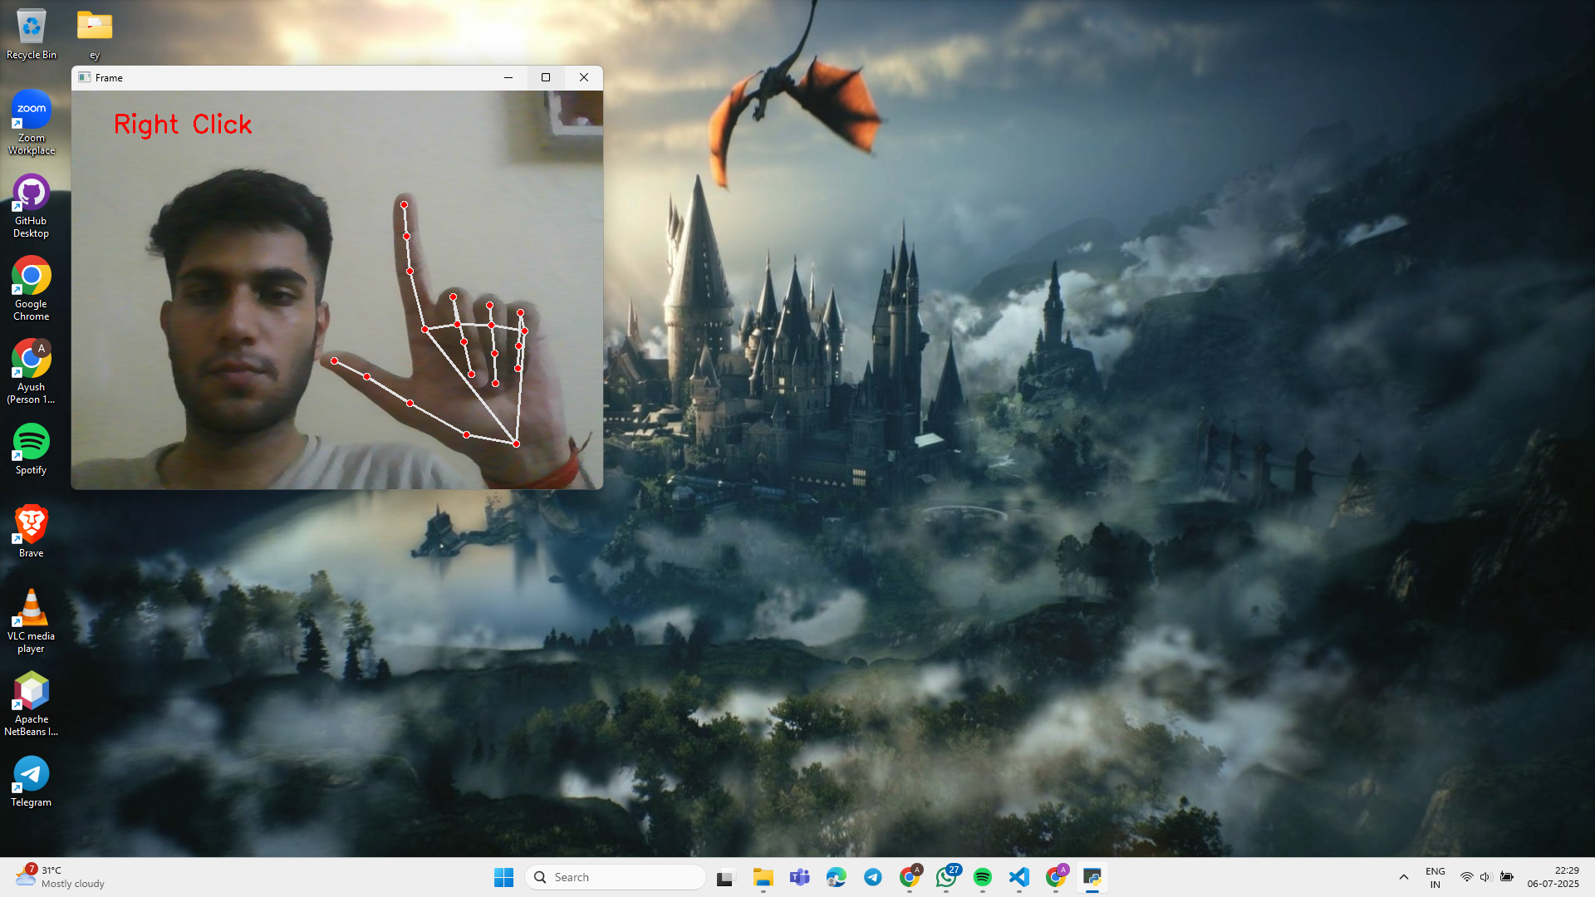Select the Brave browser desktop shortcut
Image resolution: width=1595 pixels, height=897 pixels.
coord(32,532)
